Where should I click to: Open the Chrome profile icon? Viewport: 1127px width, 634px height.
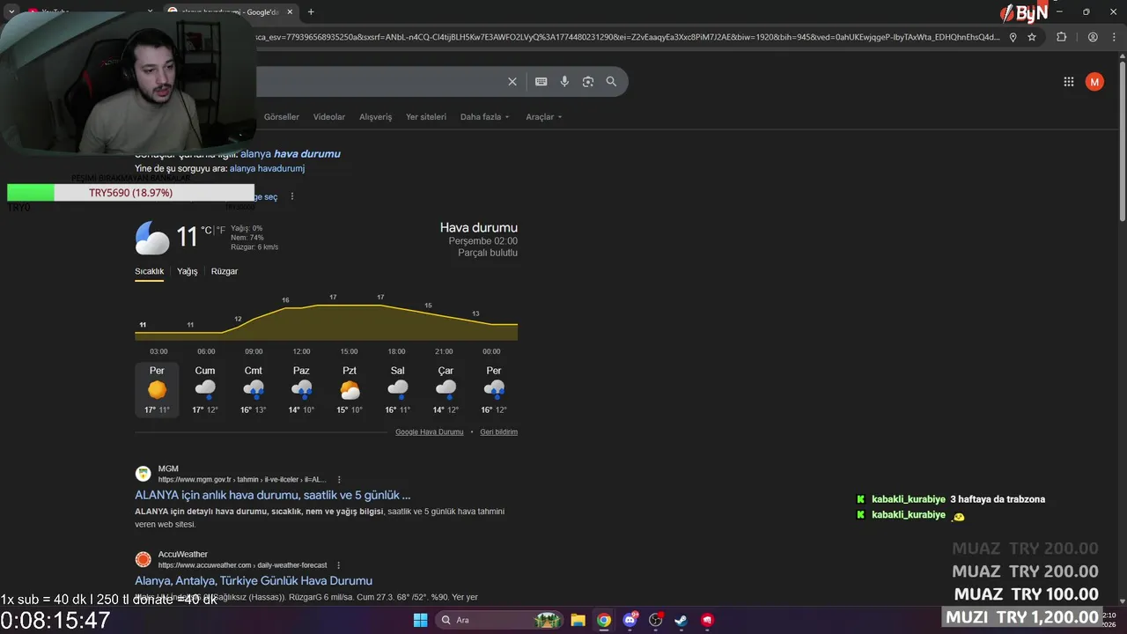[x=1093, y=37]
